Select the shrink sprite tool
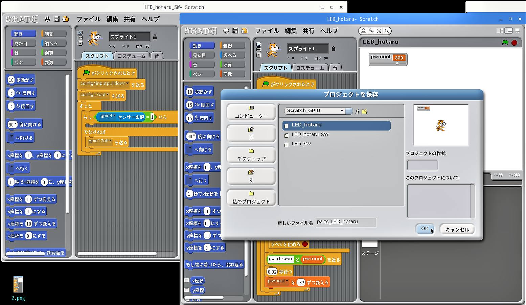 click(387, 31)
